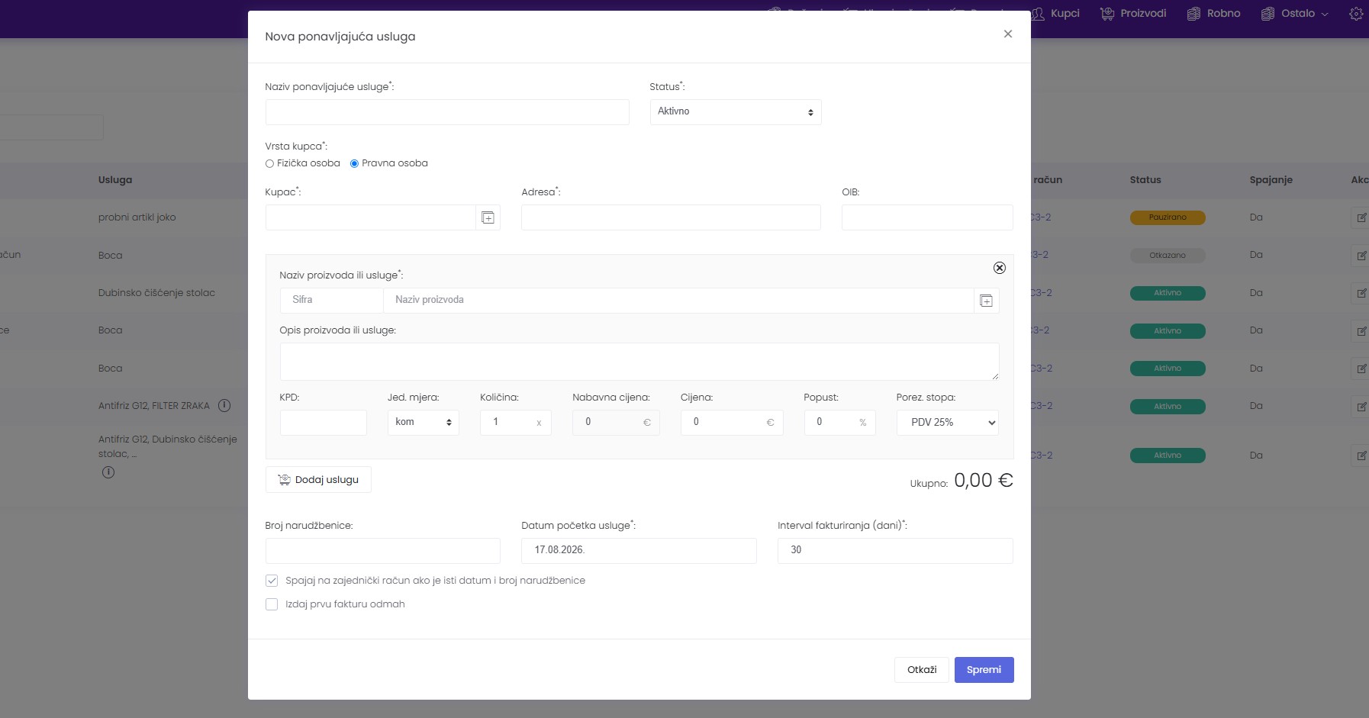Click the Spajanje column header
This screenshot has height=718, width=1369.
coord(1271,180)
